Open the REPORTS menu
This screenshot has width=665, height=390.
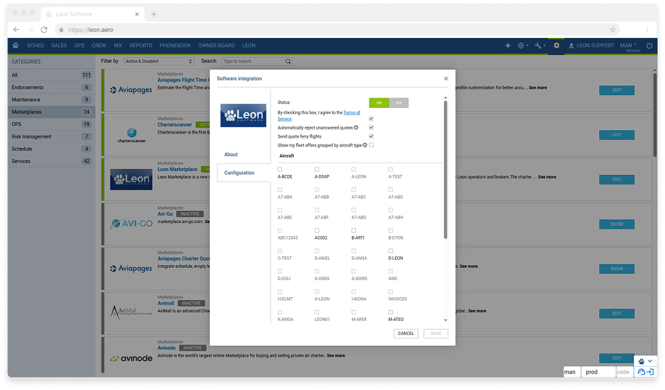[141, 45]
